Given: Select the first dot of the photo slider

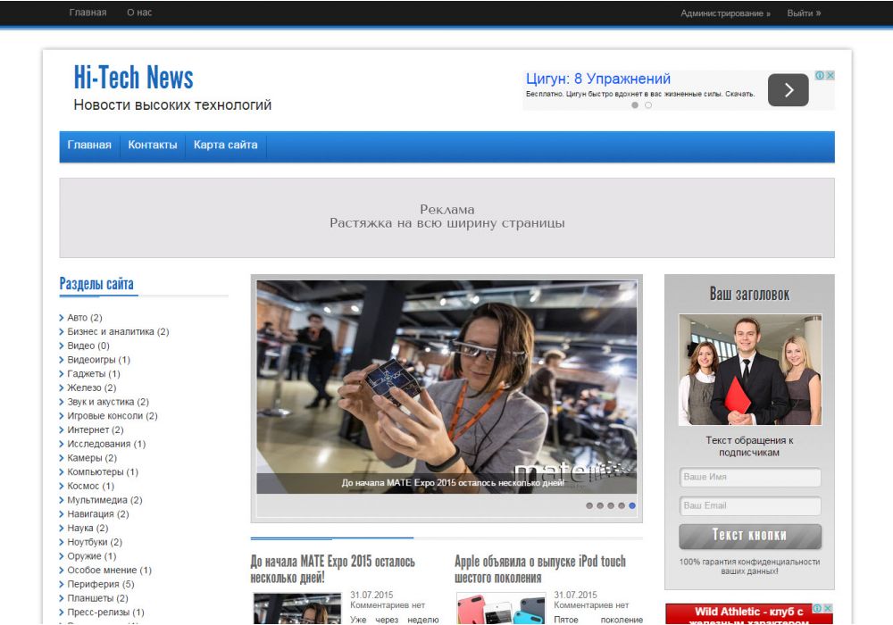Looking at the screenshot, I should [589, 505].
